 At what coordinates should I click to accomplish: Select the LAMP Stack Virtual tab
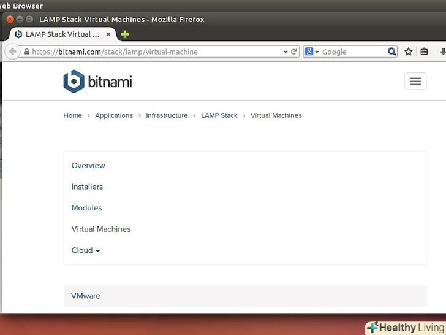tap(62, 34)
